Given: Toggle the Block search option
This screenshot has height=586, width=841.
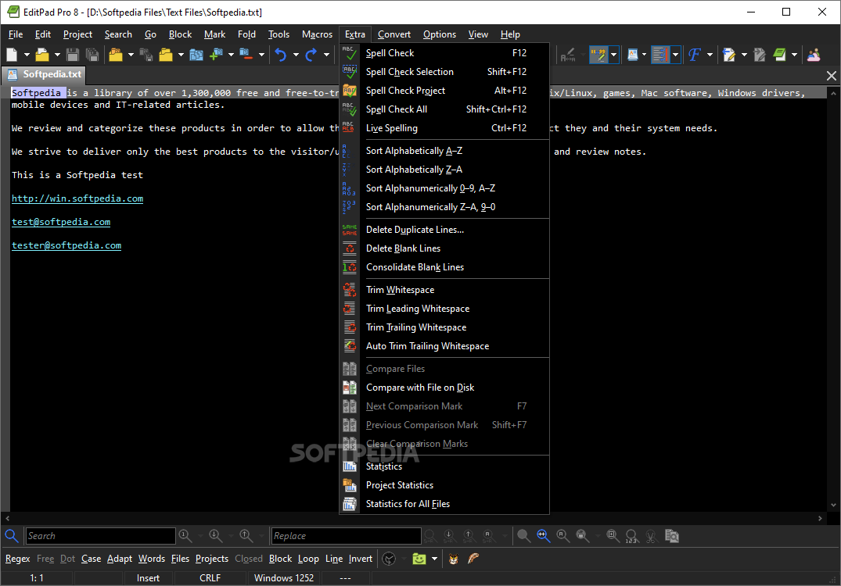Looking at the screenshot, I should [281, 559].
